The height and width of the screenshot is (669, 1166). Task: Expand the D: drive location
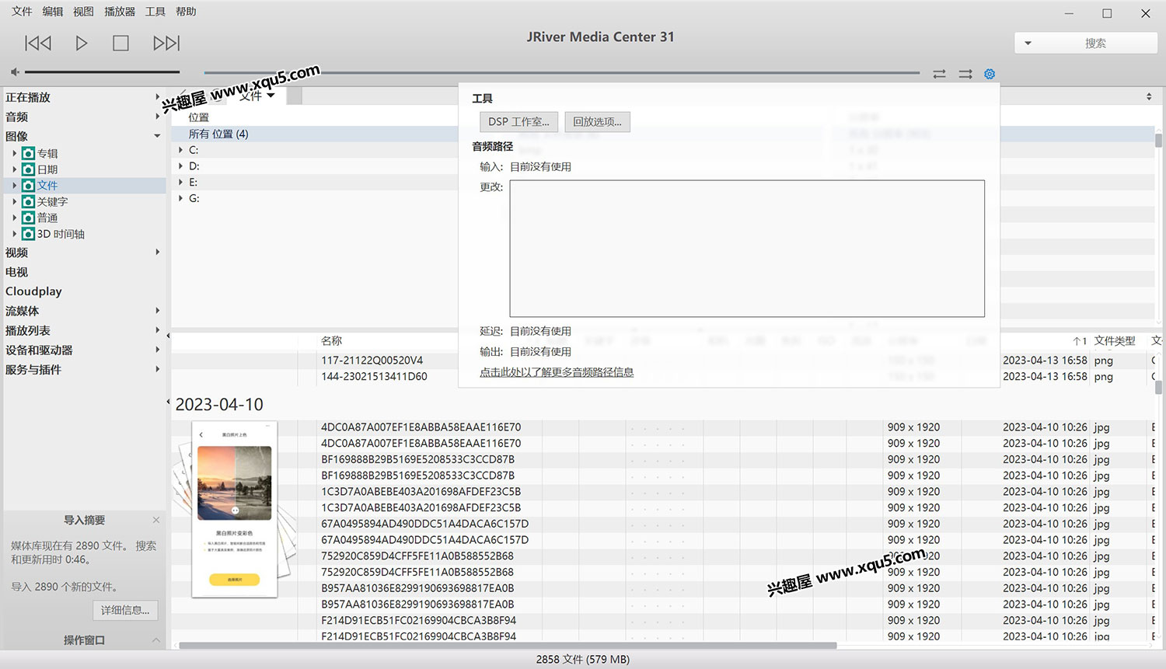pyautogui.click(x=180, y=166)
